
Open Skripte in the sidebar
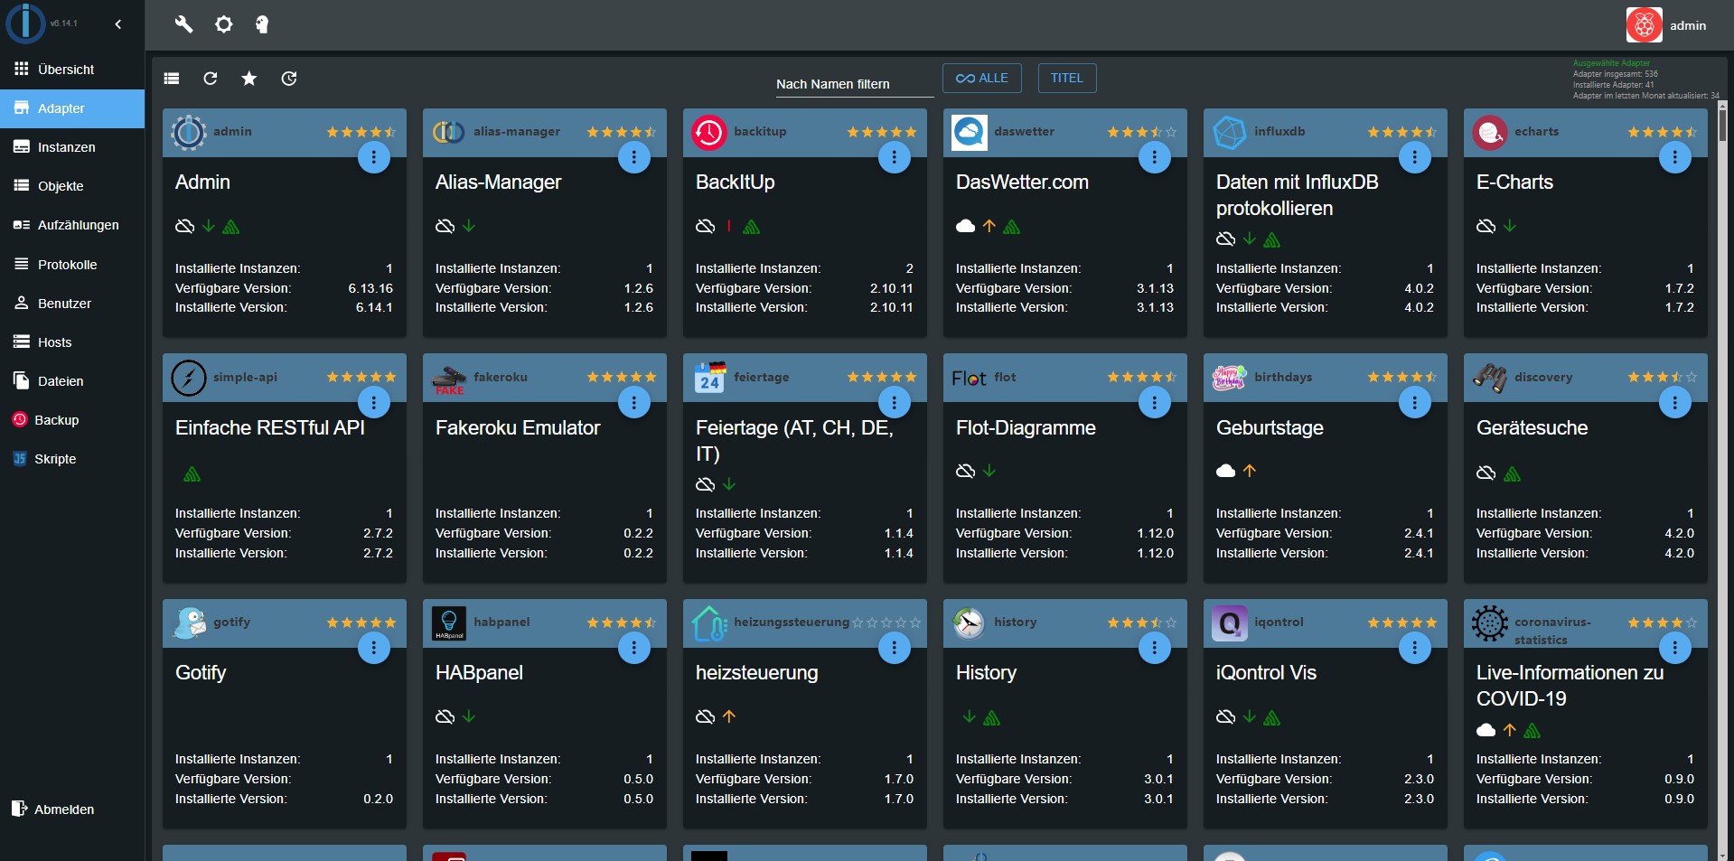click(x=72, y=459)
